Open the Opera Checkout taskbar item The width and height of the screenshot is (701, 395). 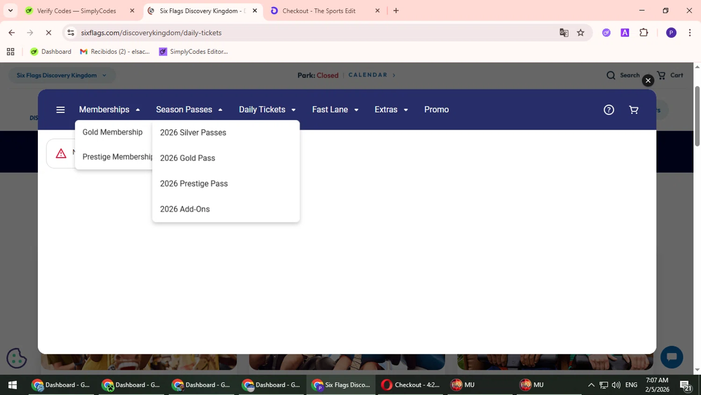coord(411,385)
